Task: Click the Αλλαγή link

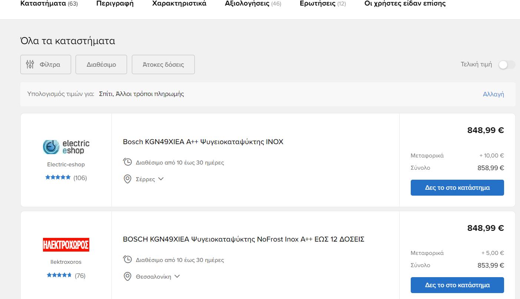Action: coord(493,94)
